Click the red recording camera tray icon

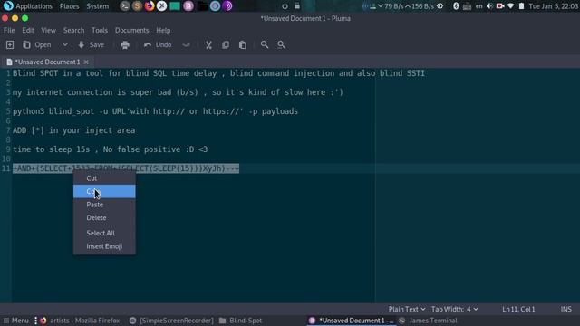point(500,6)
